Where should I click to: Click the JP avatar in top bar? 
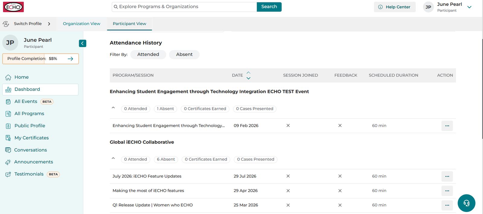tap(428, 7)
